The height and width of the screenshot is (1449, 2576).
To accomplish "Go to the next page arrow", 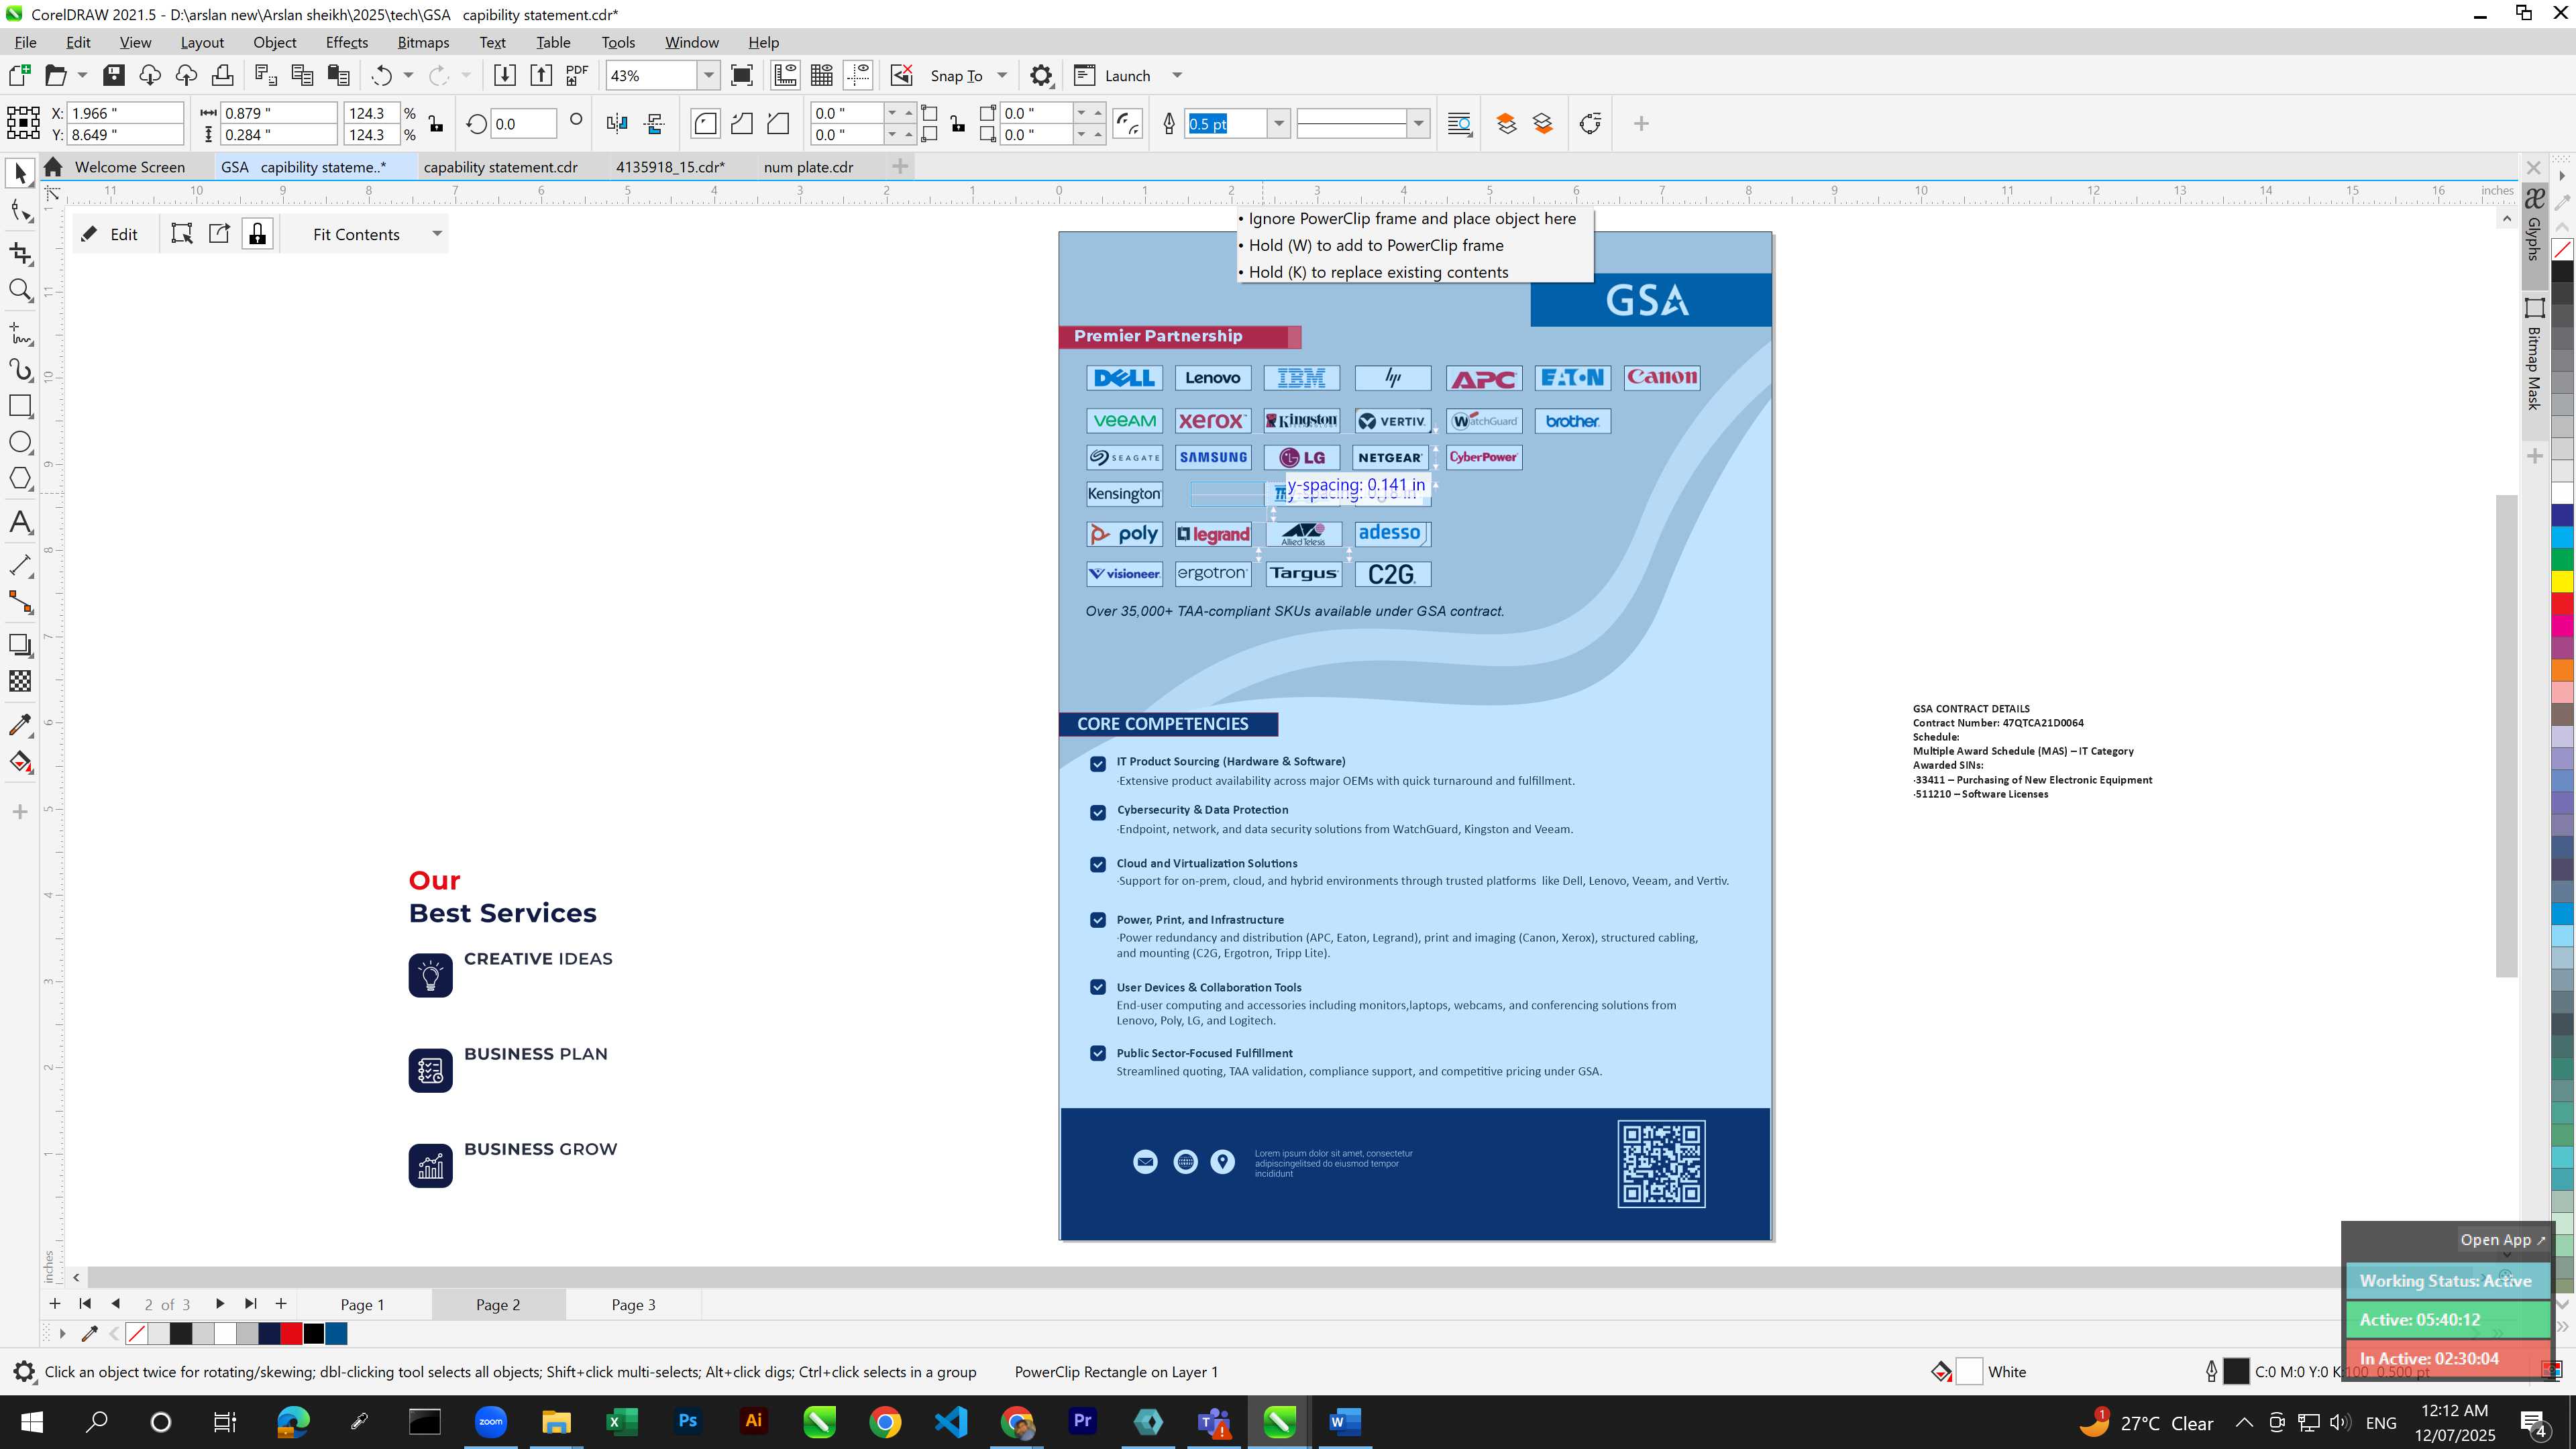I will (220, 1304).
